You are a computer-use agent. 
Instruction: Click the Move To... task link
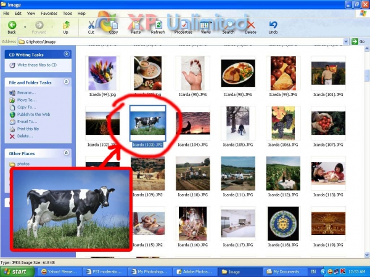pyautogui.click(x=27, y=100)
